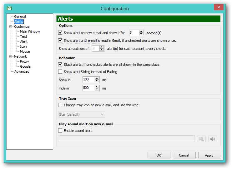Screen dimensions: 232x169
Task: Toggle Show alert until e-mail is read checkbox
Action: [60, 41]
